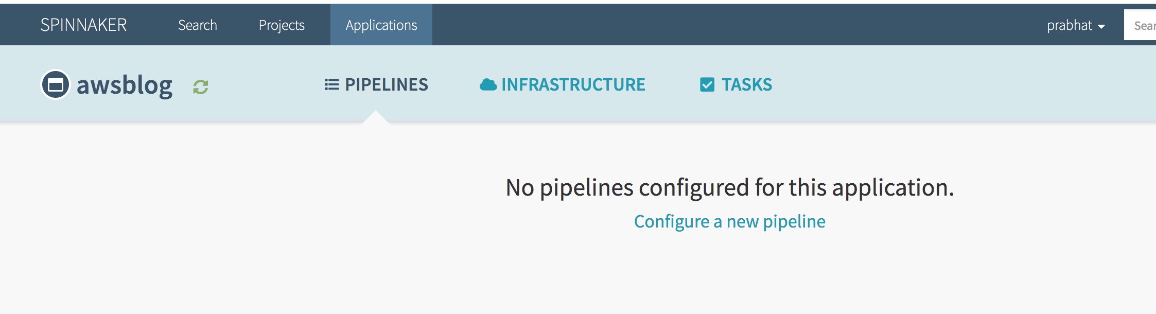
Task: Switch to the TASKS tab
Action: [x=736, y=84]
